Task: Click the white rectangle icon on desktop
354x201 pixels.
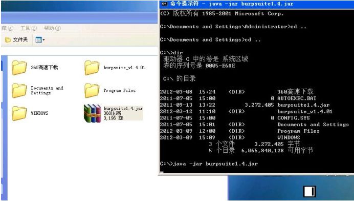Action: tap(309, 191)
